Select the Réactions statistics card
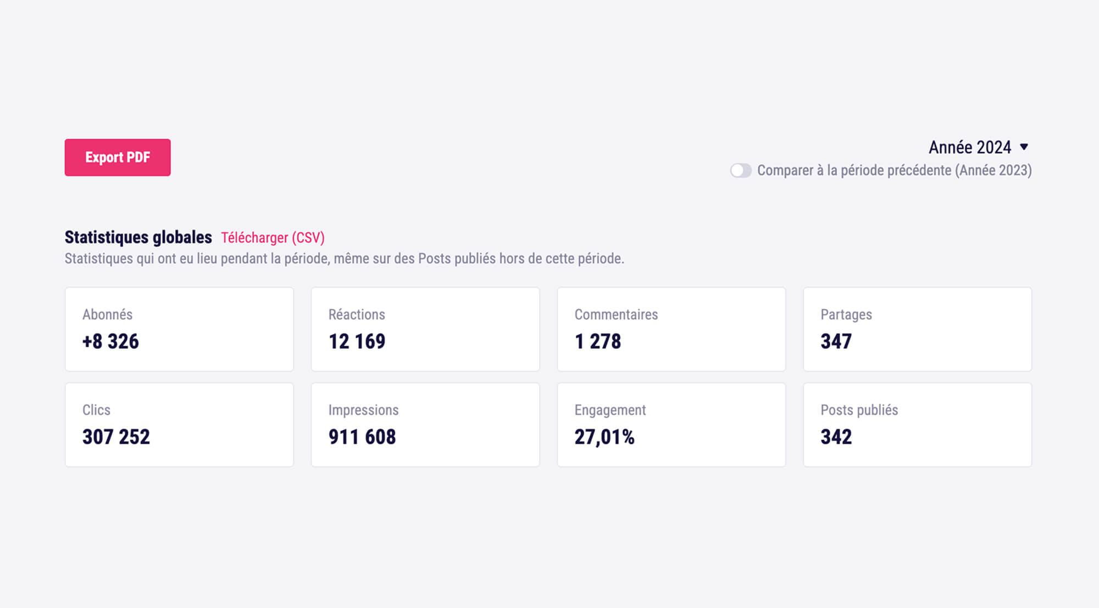Image resolution: width=1099 pixels, height=608 pixels. 425,329
